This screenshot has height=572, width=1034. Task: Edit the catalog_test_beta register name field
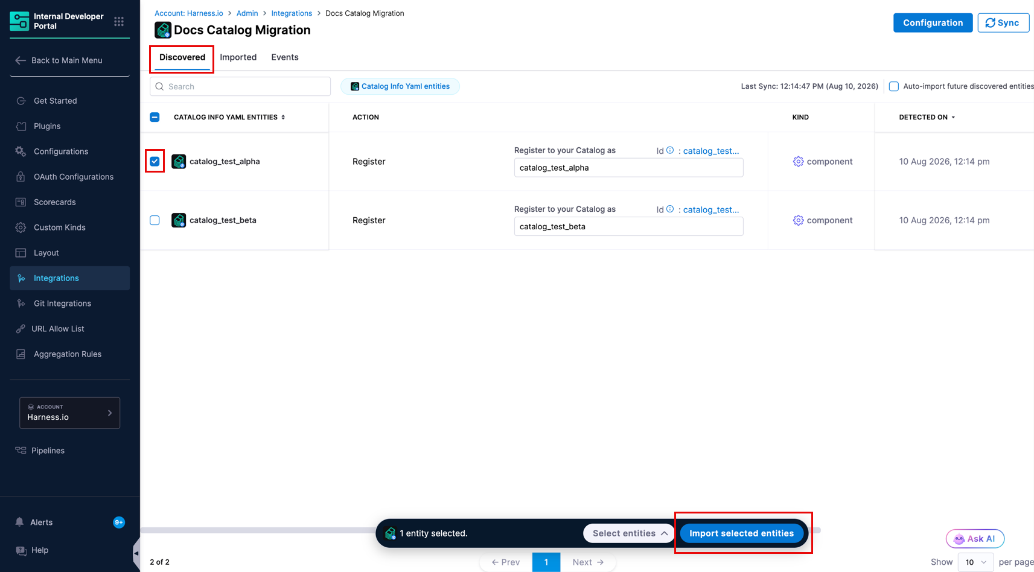point(628,226)
